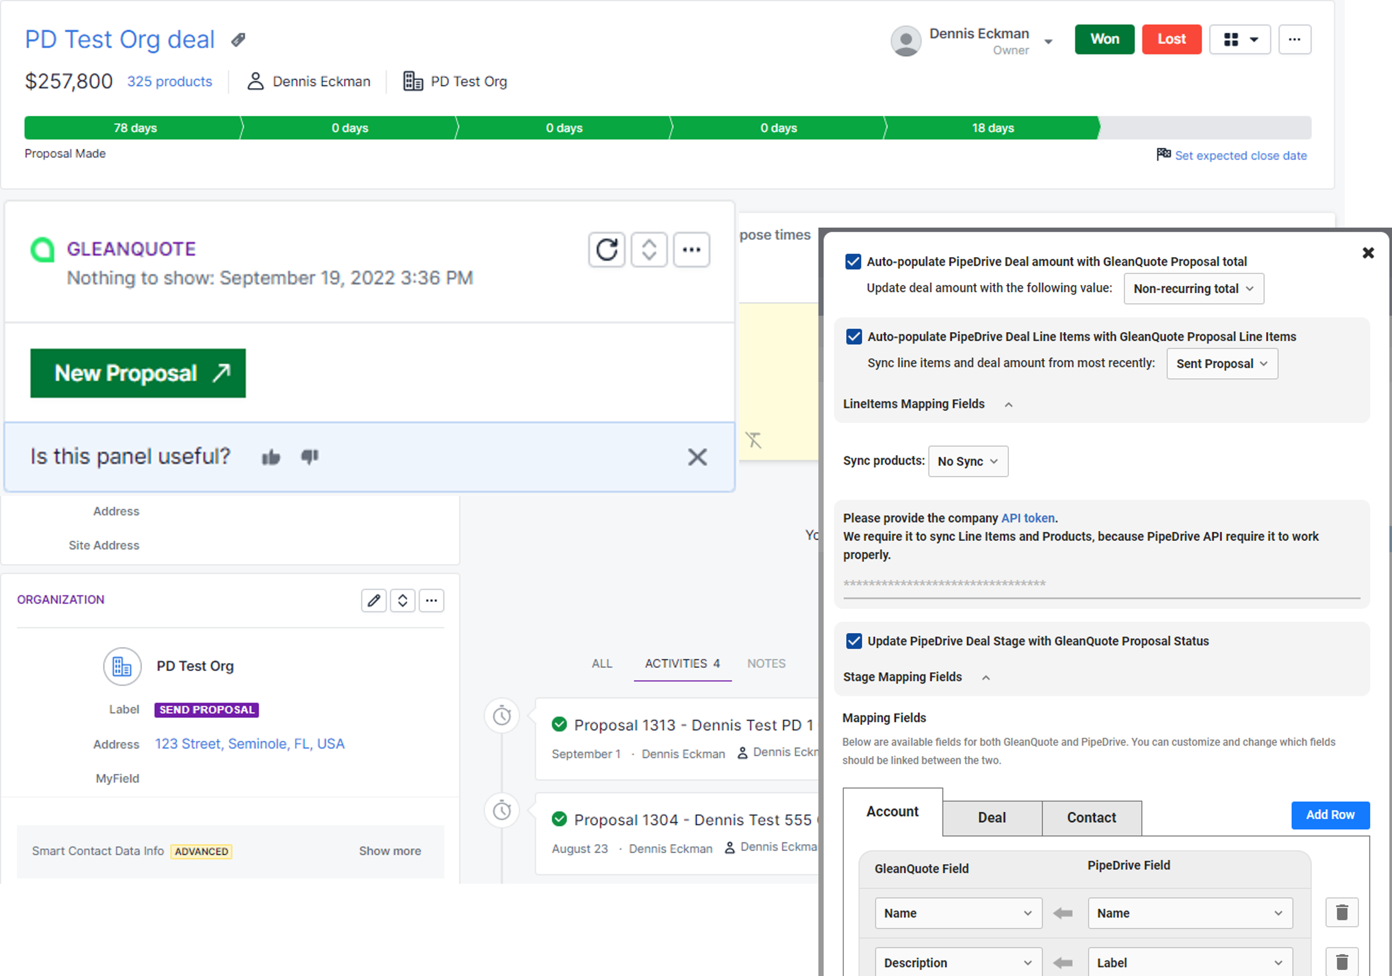Image resolution: width=1392 pixels, height=976 pixels.
Task: Refresh the GleanQuote panel
Action: pos(606,249)
